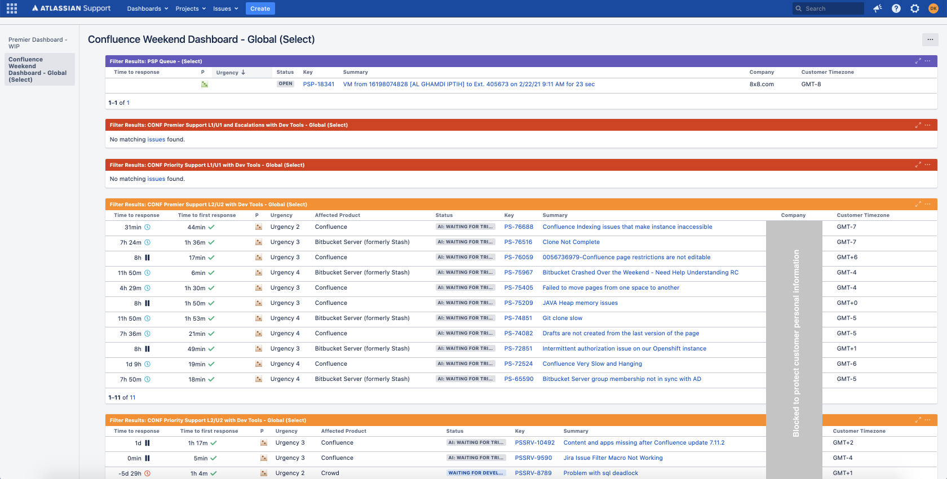Click the issues link in CONF Premier L1/U1 gadget
Image resolution: width=947 pixels, height=479 pixels.
(x=156, y=139)
